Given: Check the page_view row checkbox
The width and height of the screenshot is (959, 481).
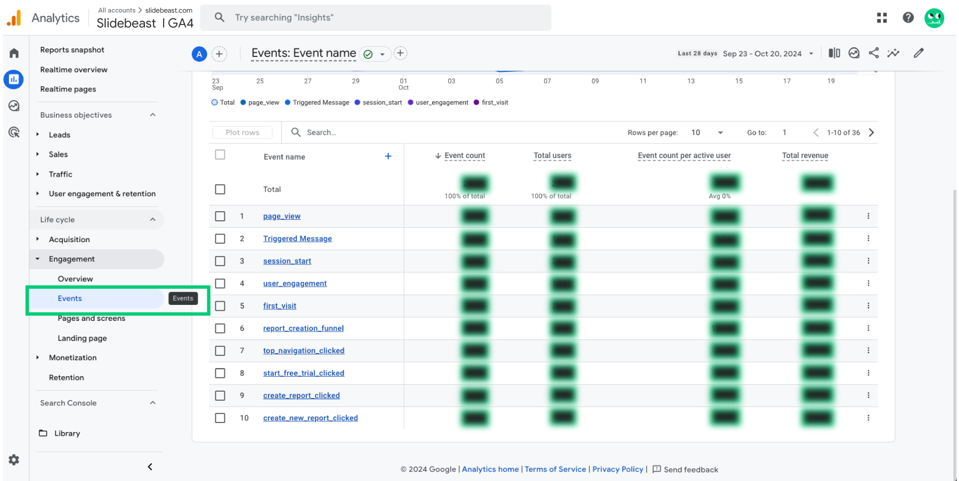Looking at the screenshot, I should click(x=220, y=216).
